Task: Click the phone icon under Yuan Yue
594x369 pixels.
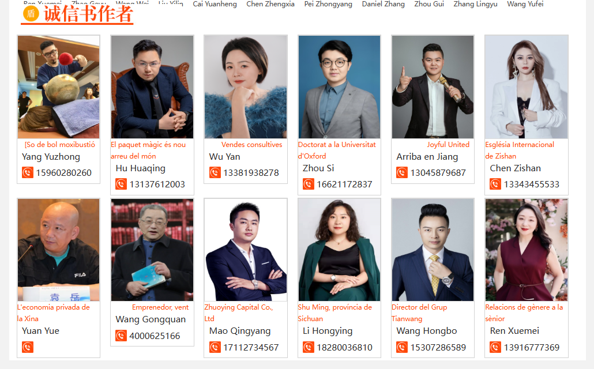Action: point(28,348)
